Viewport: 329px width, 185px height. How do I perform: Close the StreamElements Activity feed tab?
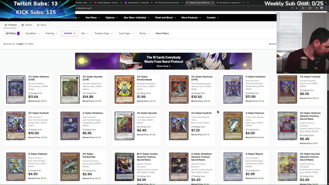click(152, 3)
